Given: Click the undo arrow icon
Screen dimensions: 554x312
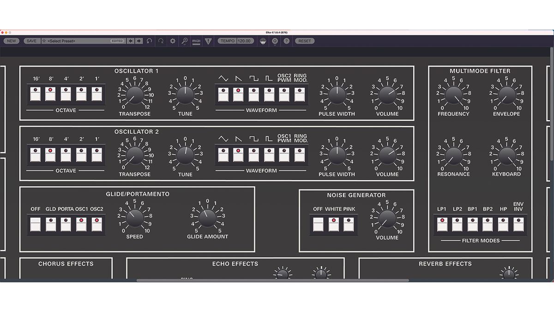Looking at the screenshot, I should point(149,41).
